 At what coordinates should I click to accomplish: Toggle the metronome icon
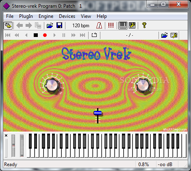[x=99, y=26]
